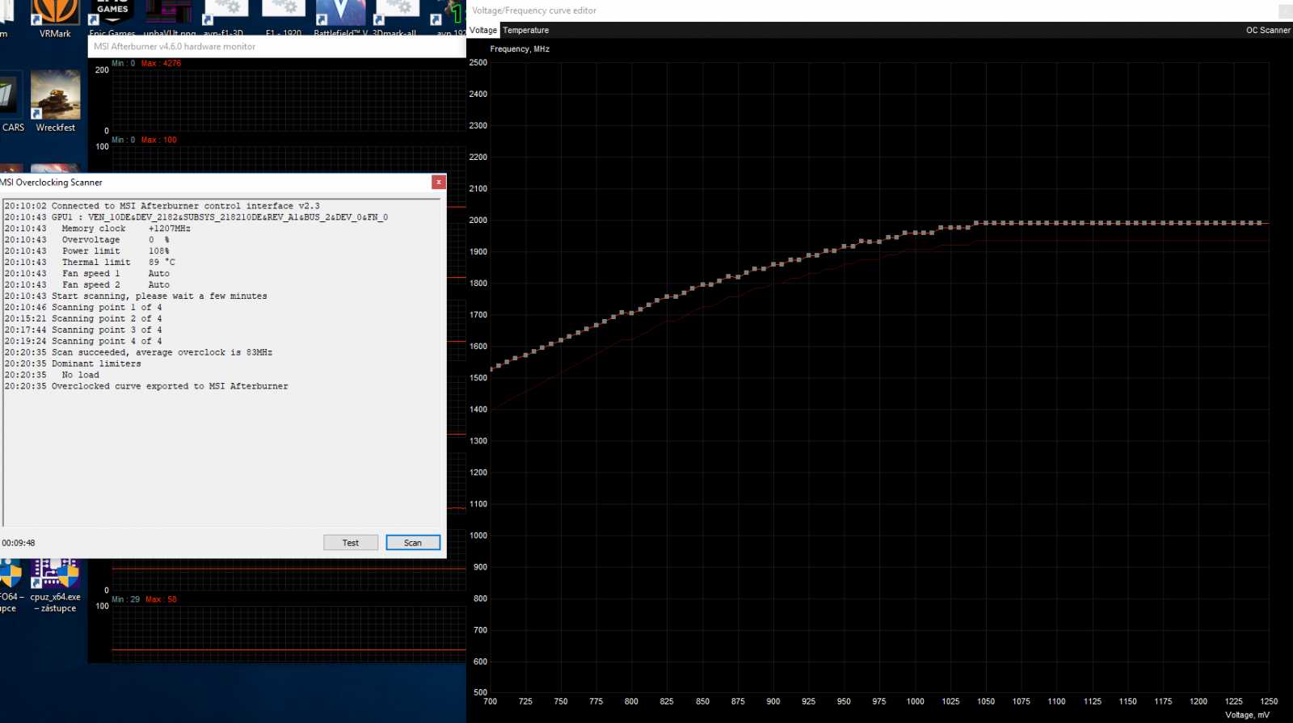Image resolution: width=1293 pixels, height=723 pixels.
Task: Open the Battlefield V desktop shortcut
Action: (340, 18)
